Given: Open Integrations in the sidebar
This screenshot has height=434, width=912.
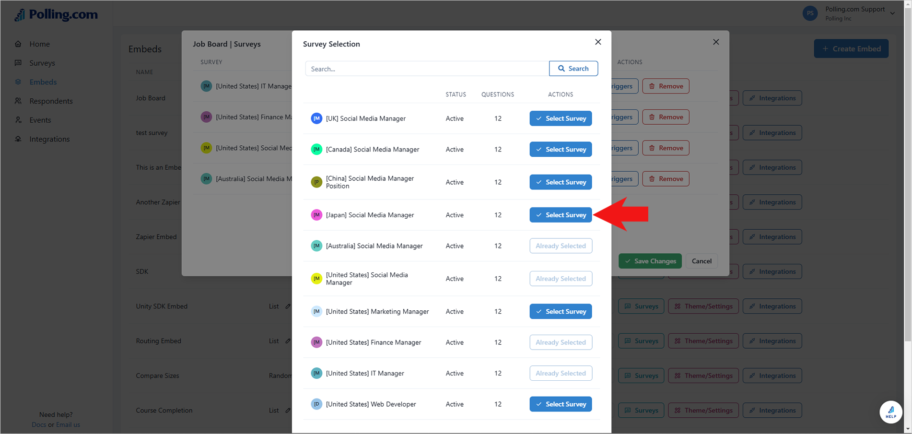Looking at the screenshot, I should click(49, 139).
